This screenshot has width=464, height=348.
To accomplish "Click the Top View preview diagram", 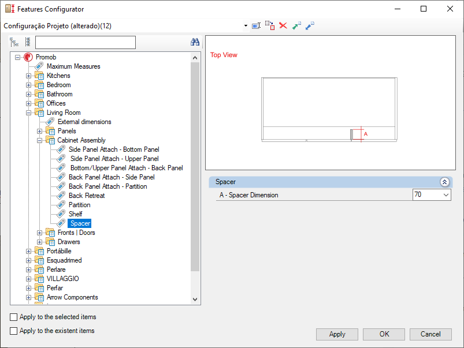I will pos(331,103).
